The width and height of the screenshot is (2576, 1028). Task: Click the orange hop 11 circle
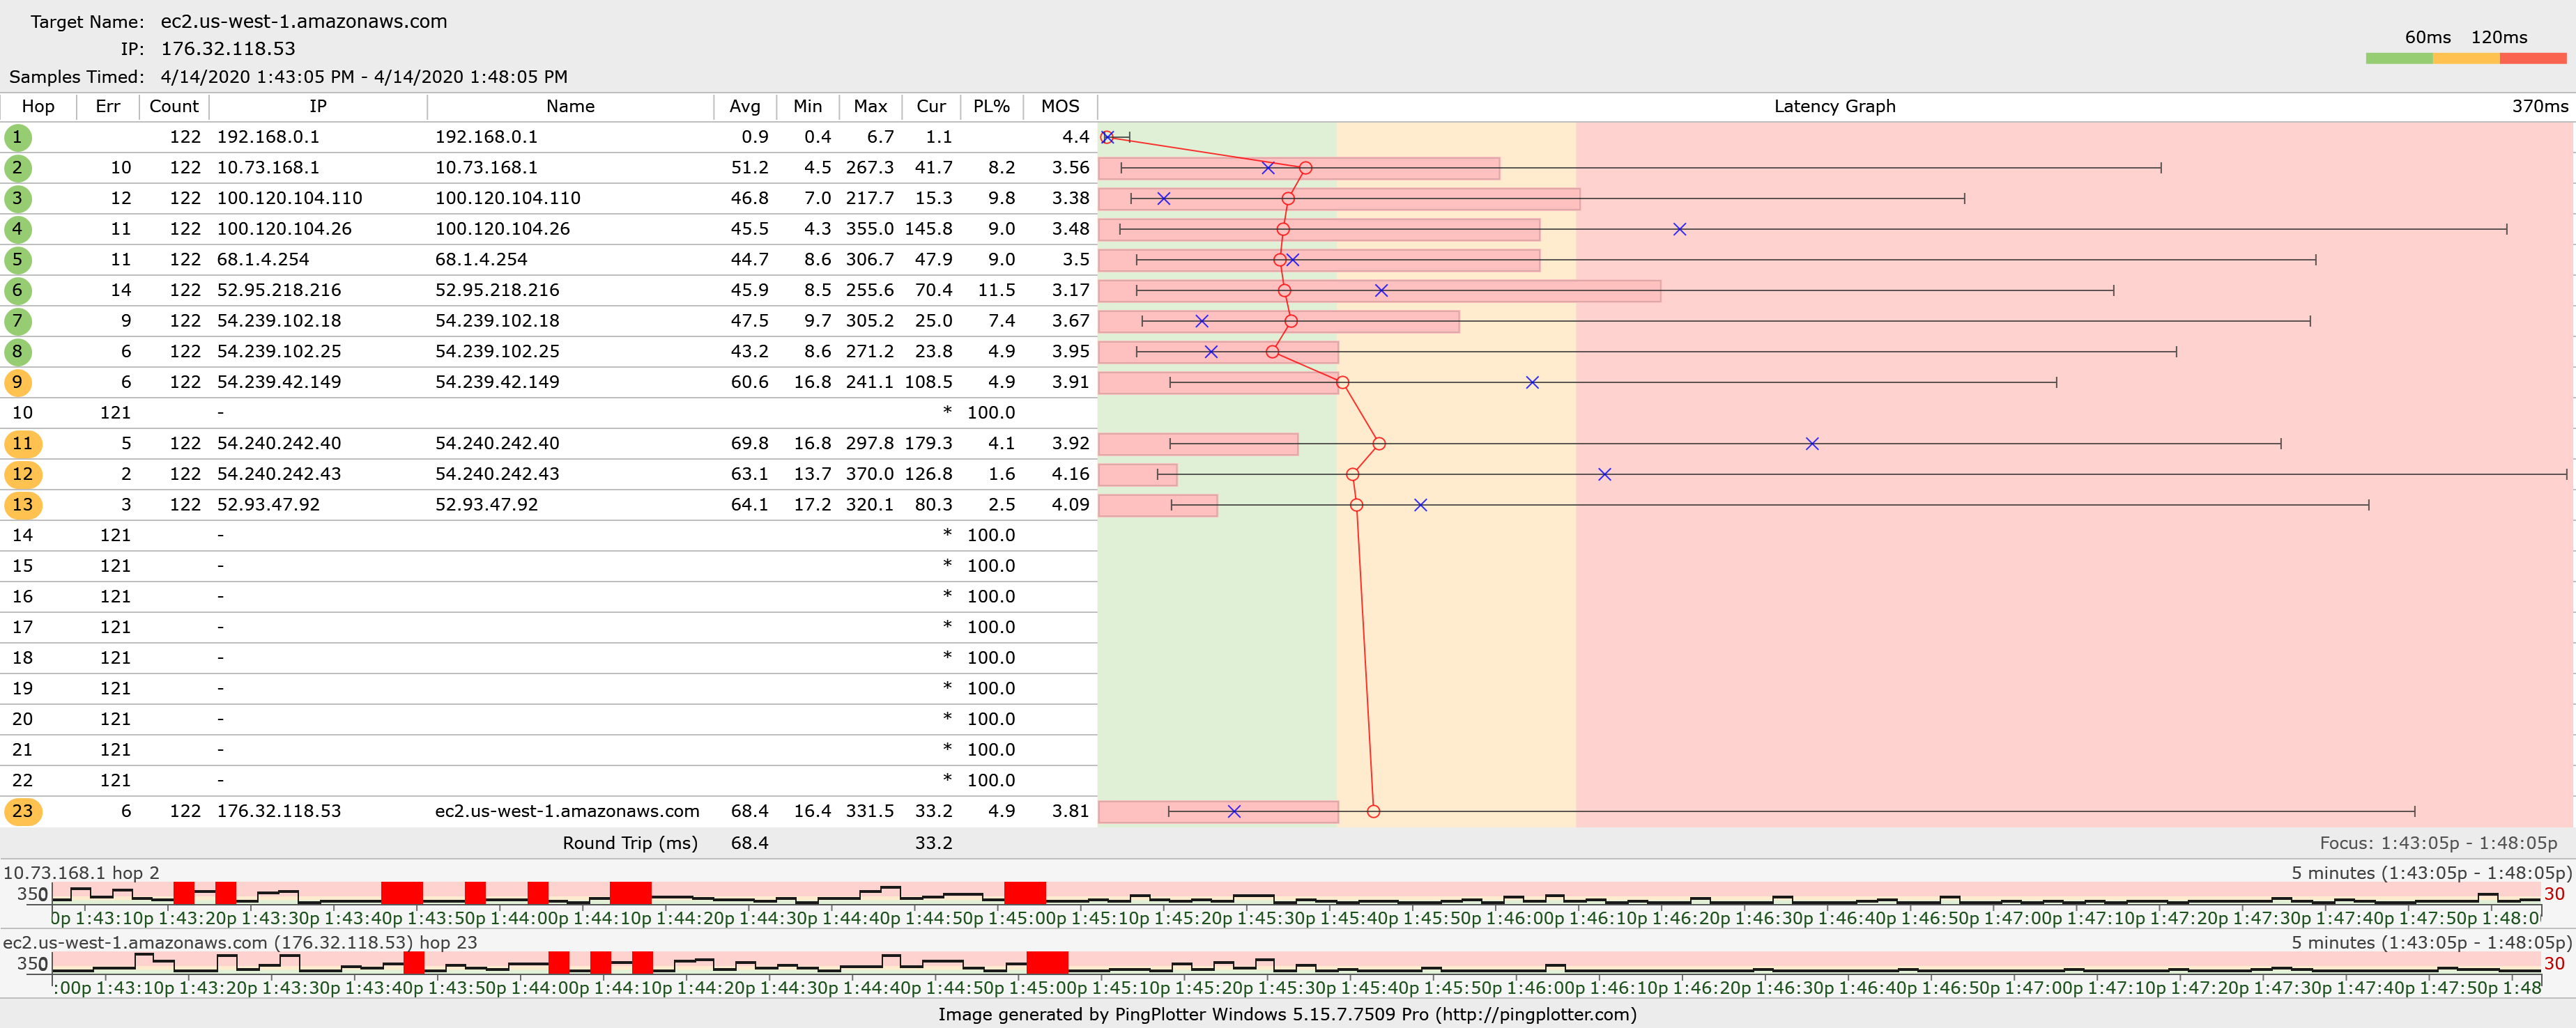click(22, 444)
